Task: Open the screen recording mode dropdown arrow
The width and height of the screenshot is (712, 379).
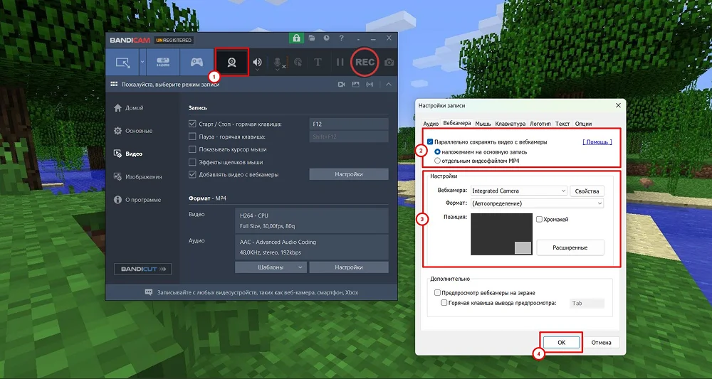Action: click(x=142, y=62)
